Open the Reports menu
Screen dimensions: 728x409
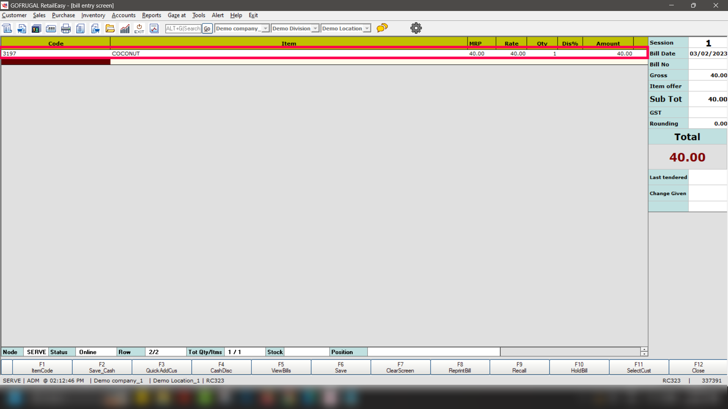pos(151,15)
